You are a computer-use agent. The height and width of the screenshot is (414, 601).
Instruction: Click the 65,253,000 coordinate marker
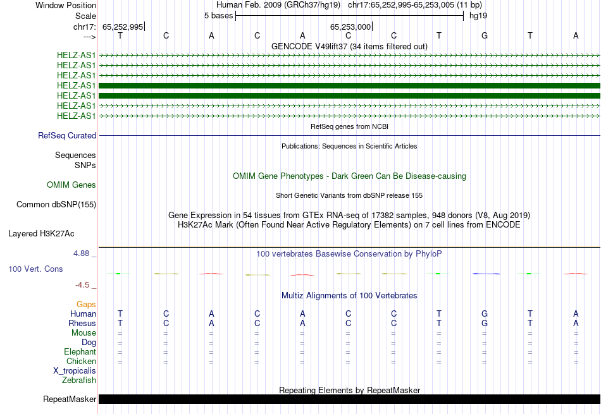tap(350, 27)
